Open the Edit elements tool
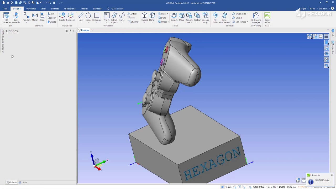 tap(16, 18)
